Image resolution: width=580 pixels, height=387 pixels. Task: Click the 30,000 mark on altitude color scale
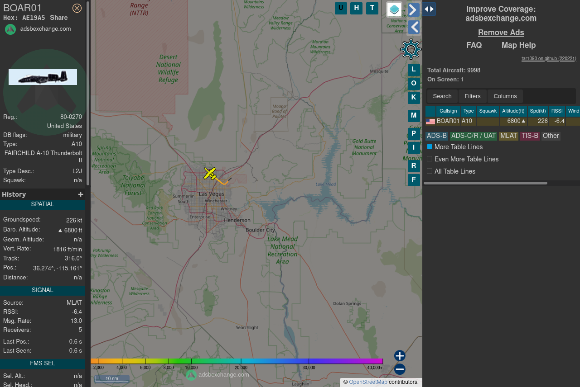pyautogui.click(x=309, y=368)
